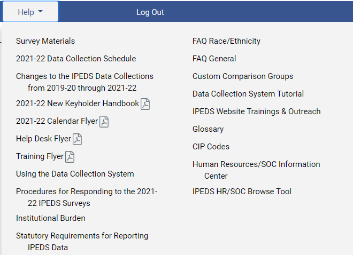353x255 pixels.
Task: Open 2021-22 Data Collection Schedule
Action: coord(76,59)
